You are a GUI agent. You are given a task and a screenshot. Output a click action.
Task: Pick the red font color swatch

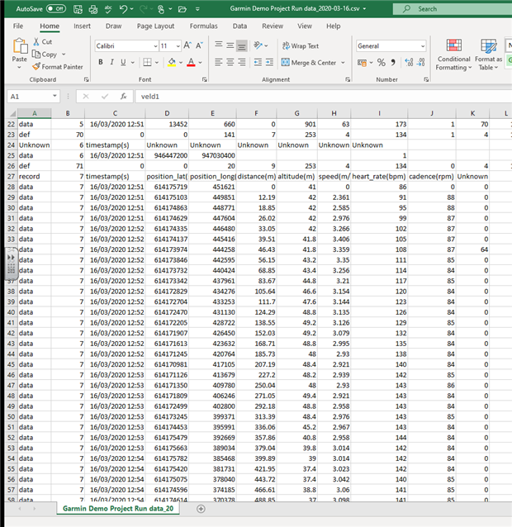(x=191, y=62)
